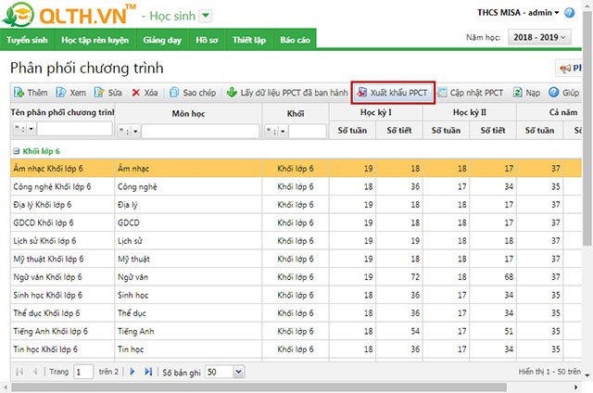Open the Tuyển sinh menu tab
The image size is (593, 393).
(x=27, y=41)
